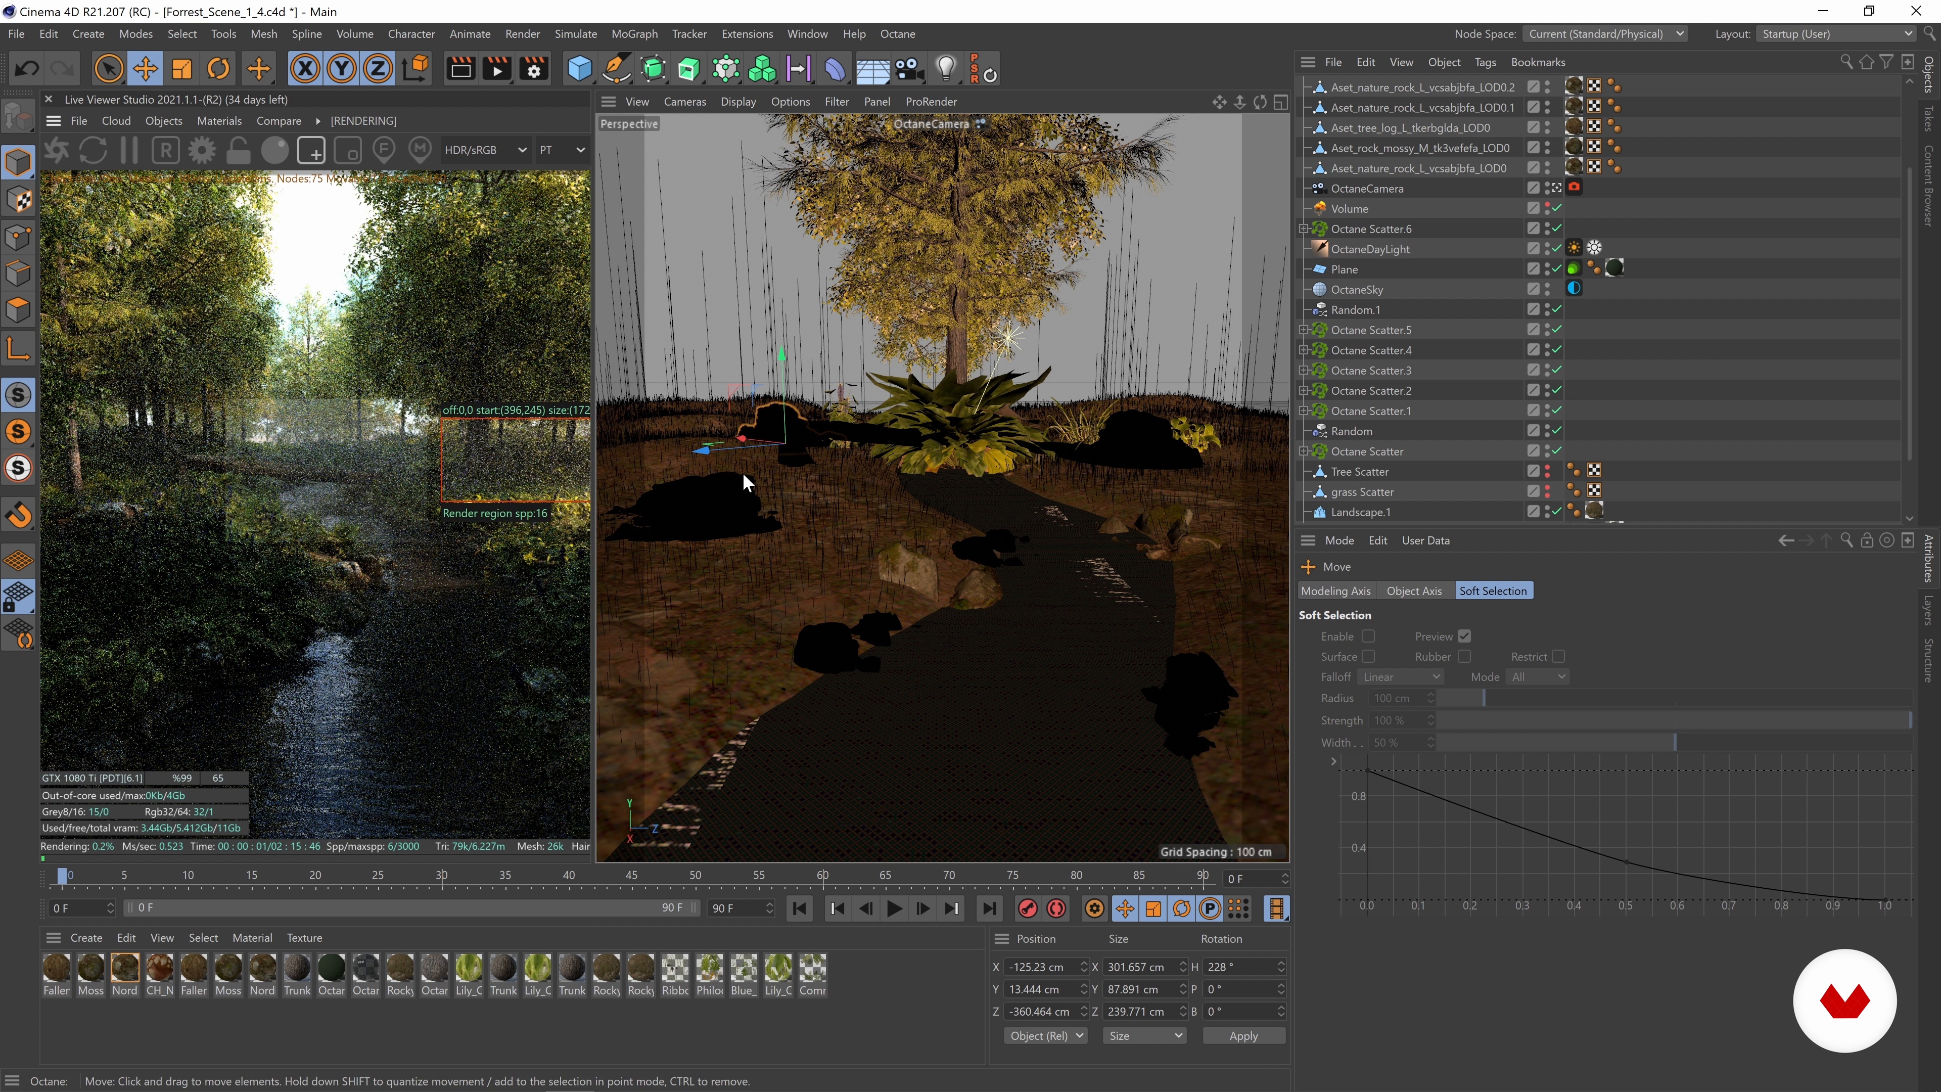Select the Move tool in top toolbar
1941x1092 pixels.
pyautogui.click(x=145, y=69)
